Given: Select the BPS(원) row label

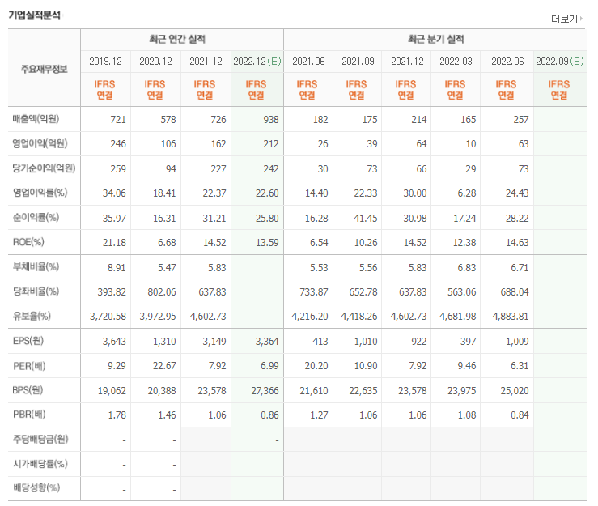Looking at the screenshot, I should 28,390.
